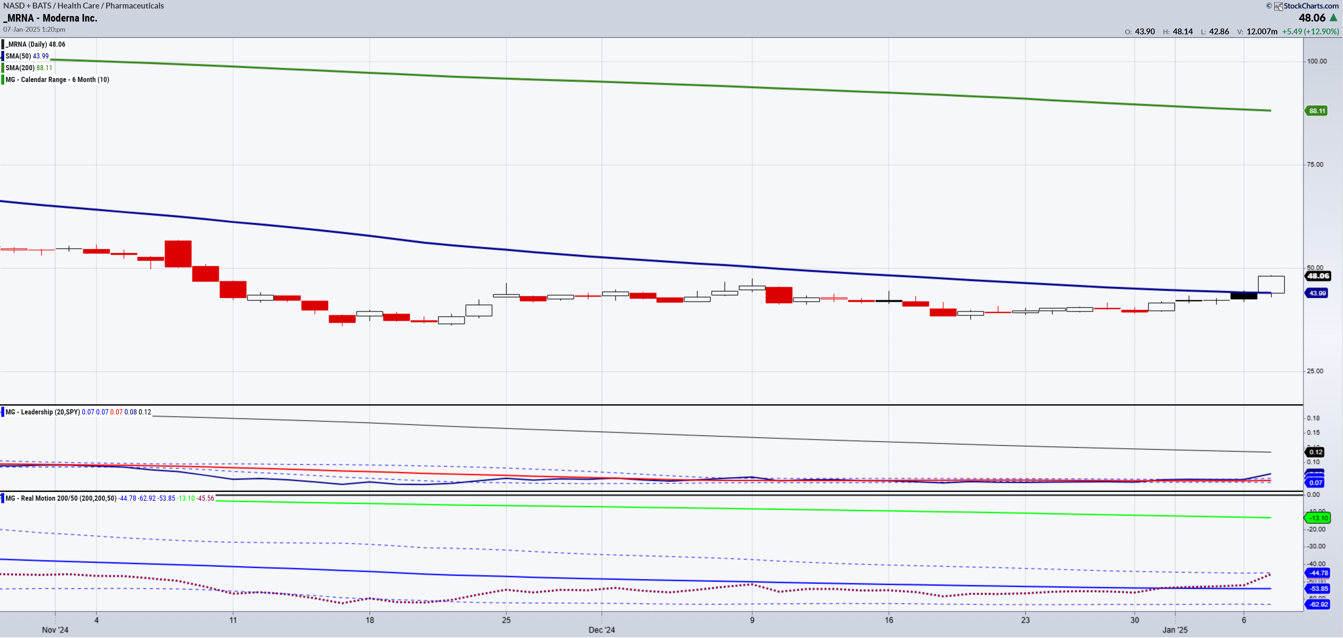Image resolution: width=1343 pixels, height=638 pixels.
Task: Click the blue -62.92 Real Motion tag
Action: tap(1317, 605)
